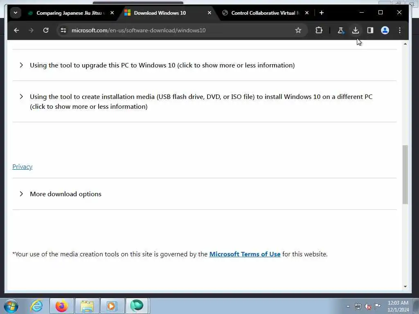Screen dimensions: 419x314
Task: Open Action Center flag icon
Action: click(x=377, y=306)
